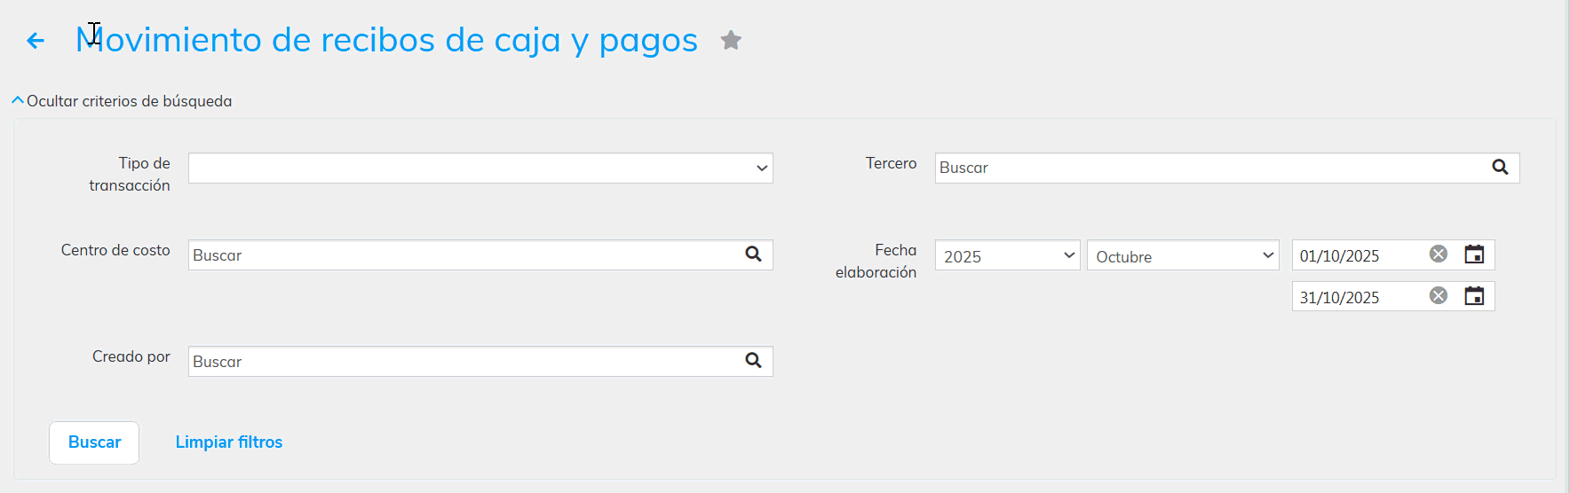Click the Creado por search icon
The width and height of the screenshot is (1570, 493).
pos(753,361)
